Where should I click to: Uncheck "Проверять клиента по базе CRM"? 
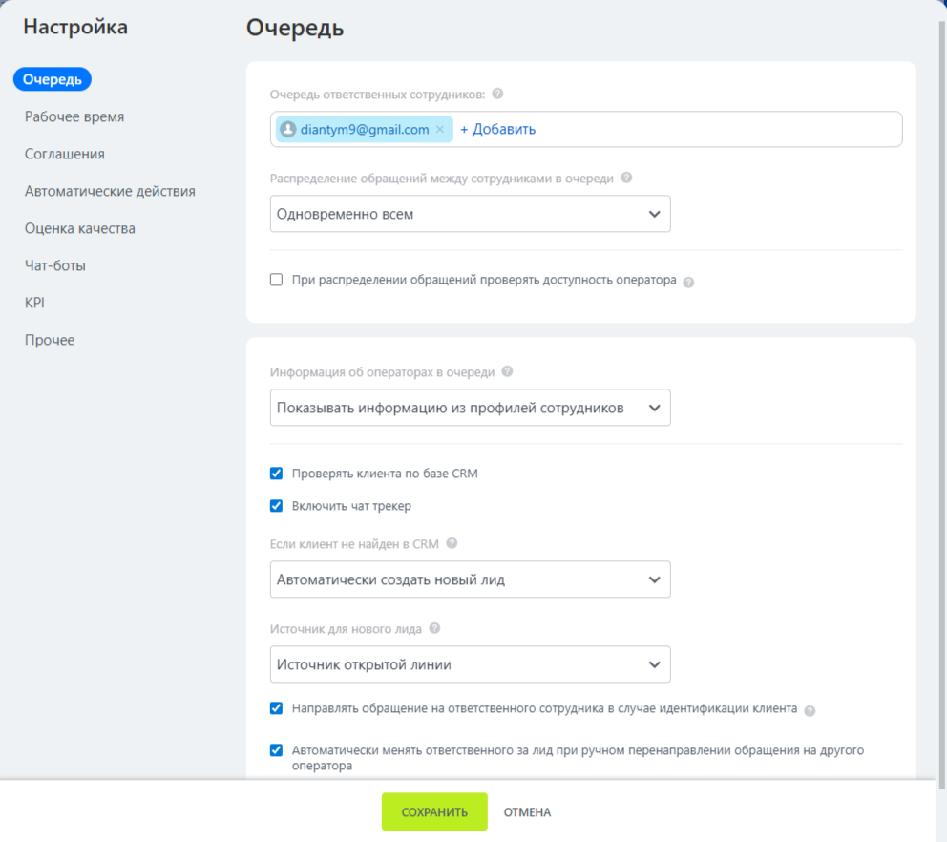point(277,474)
